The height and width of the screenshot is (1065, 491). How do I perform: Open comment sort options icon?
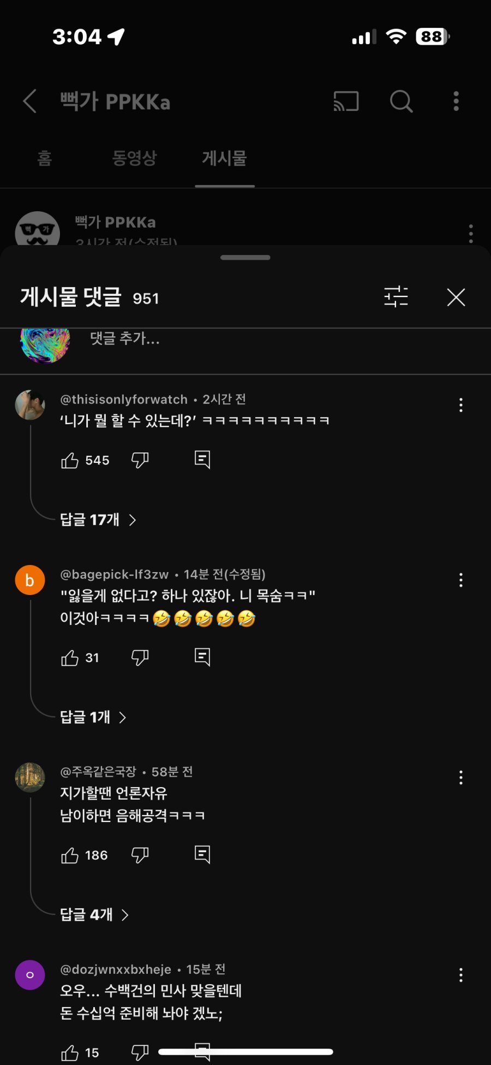click(396, 297)
